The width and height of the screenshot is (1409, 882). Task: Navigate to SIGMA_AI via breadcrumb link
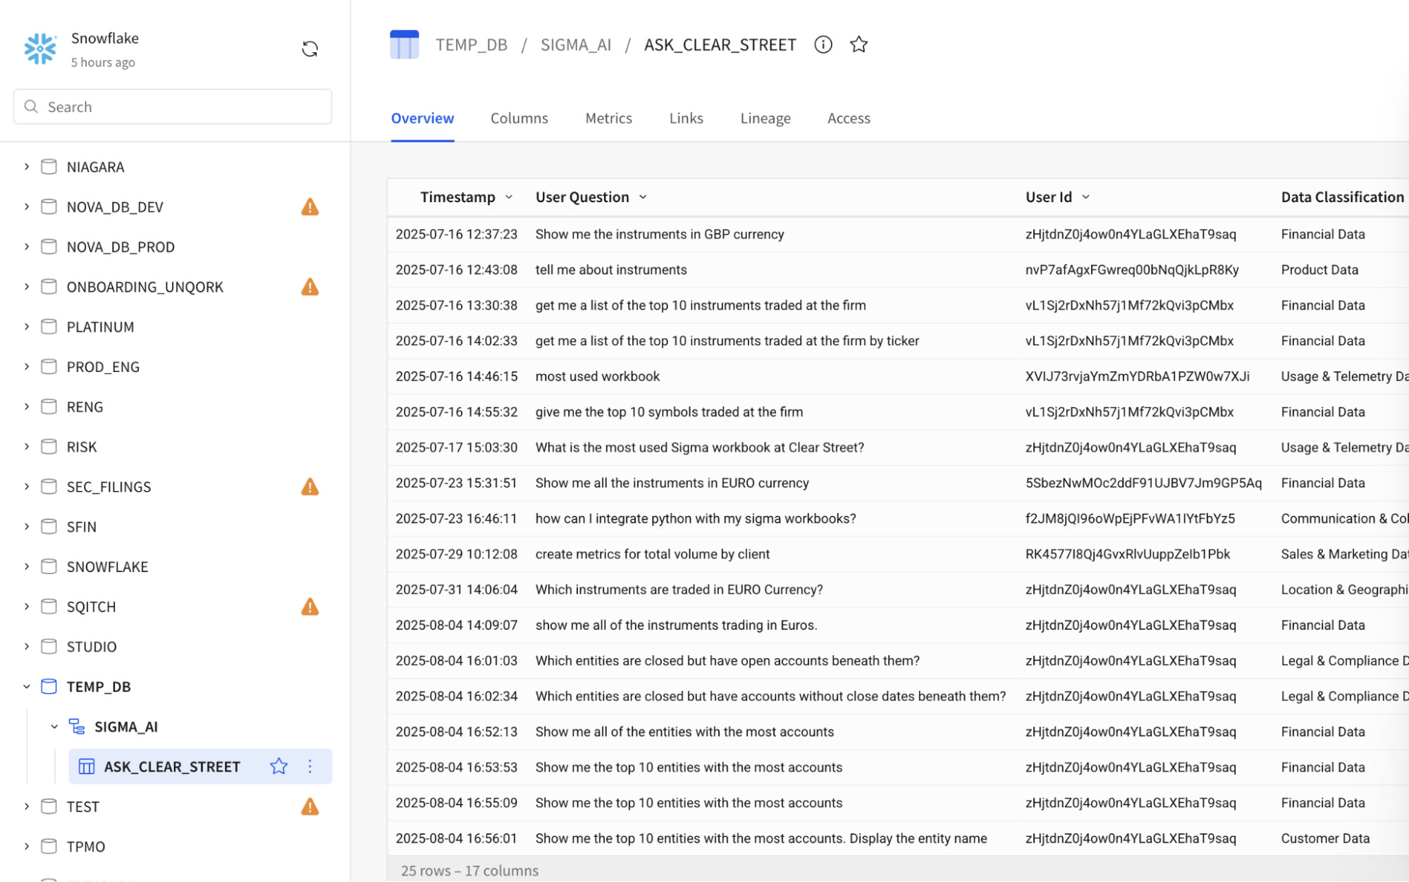click(575, 44)
